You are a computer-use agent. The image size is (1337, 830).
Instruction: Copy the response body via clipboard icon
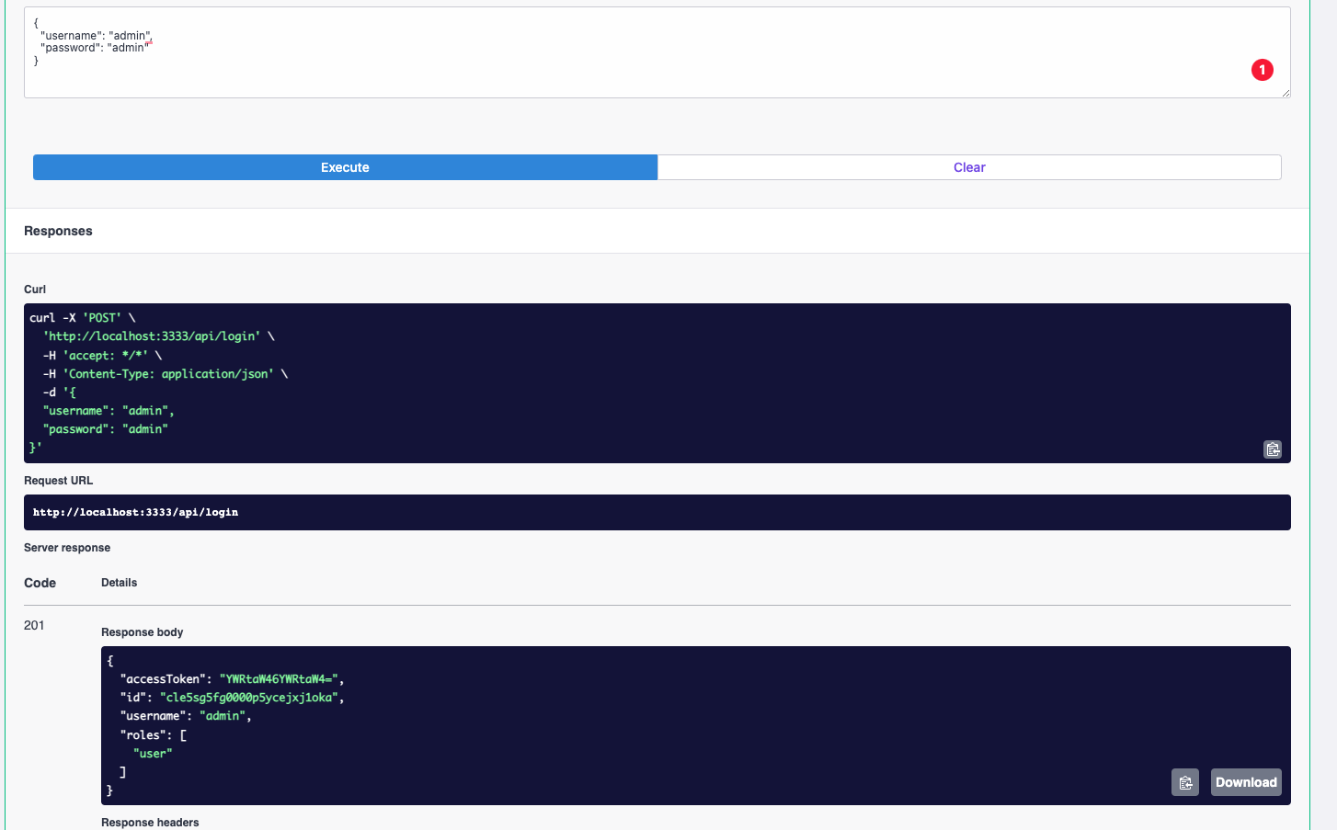[1185, 782]
